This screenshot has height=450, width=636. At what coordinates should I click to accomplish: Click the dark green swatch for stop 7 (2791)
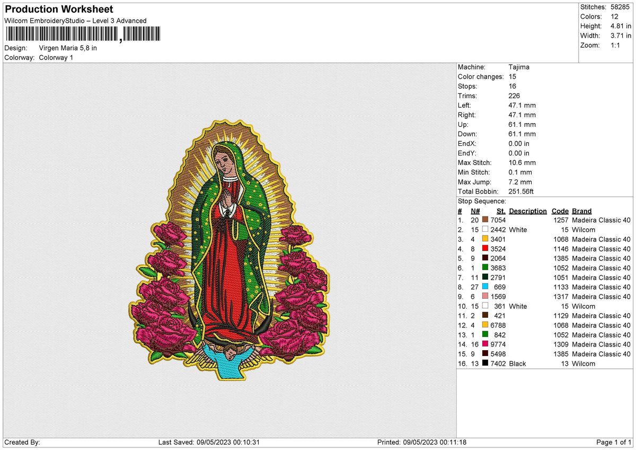(485, 278)
